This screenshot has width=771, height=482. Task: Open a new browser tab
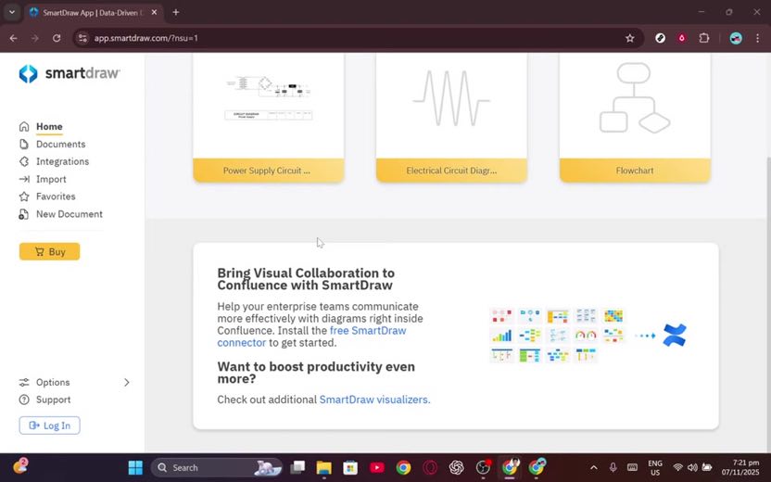tap(175, 12)
